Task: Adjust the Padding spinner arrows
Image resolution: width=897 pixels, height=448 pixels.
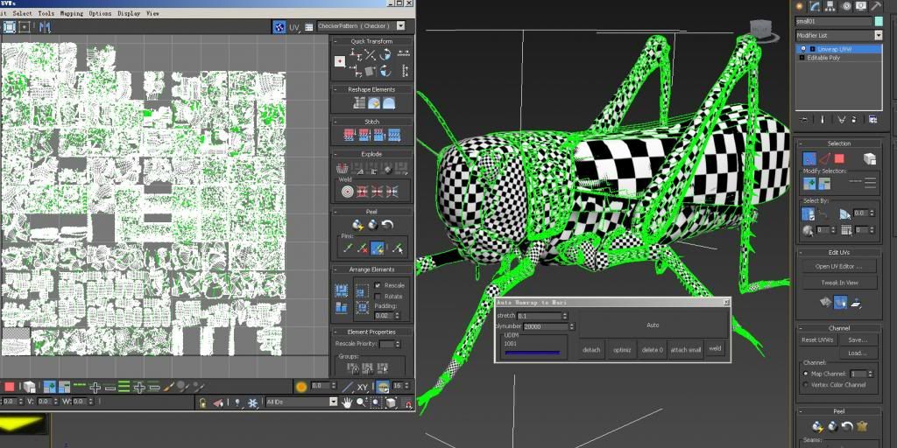Action: pyautogui.click(x=398, y=315)
